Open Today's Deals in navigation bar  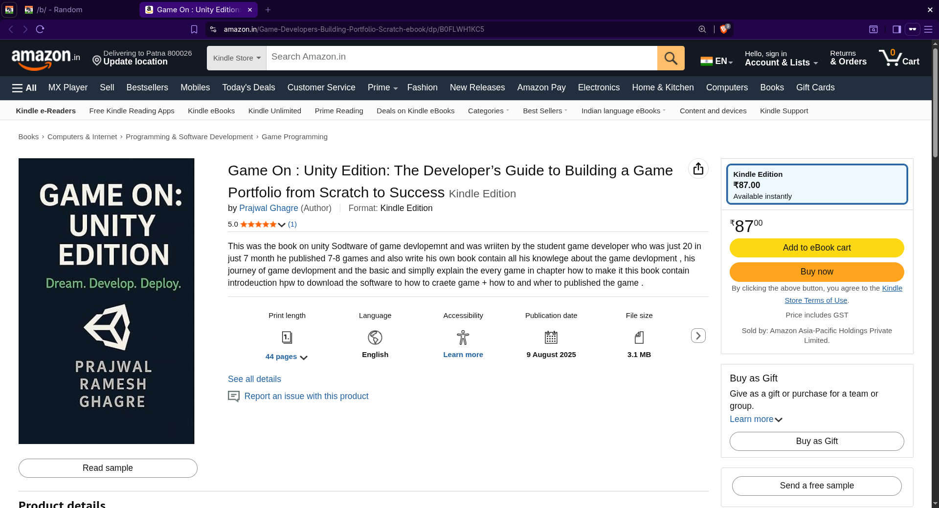[248, 88]
